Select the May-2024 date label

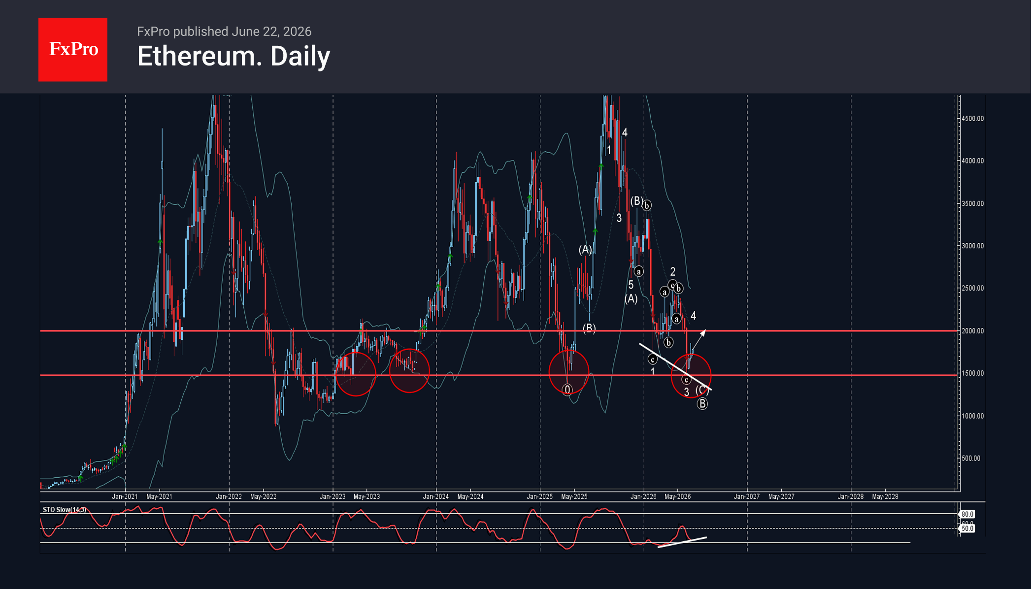470,496
